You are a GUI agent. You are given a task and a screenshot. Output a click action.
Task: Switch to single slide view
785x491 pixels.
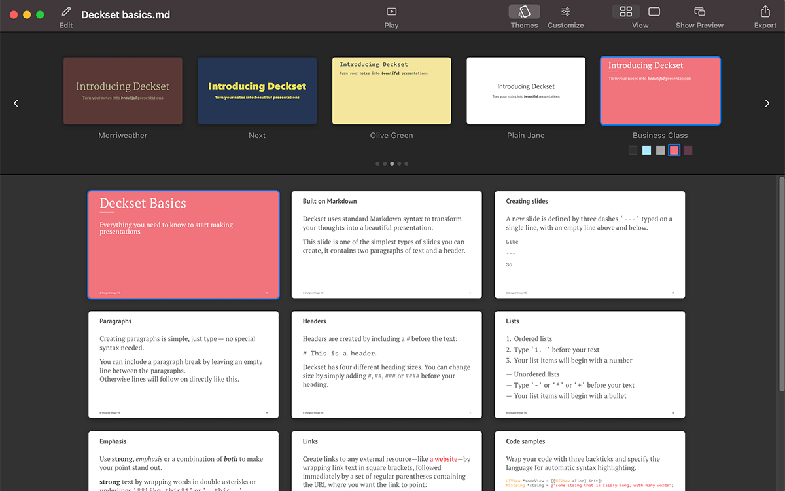click(x=654, y=12)
